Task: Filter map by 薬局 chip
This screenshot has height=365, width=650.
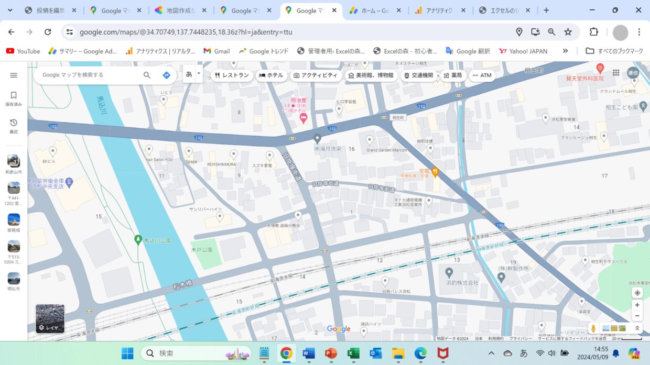Action: pyautogui.click(x=452, y=75)
